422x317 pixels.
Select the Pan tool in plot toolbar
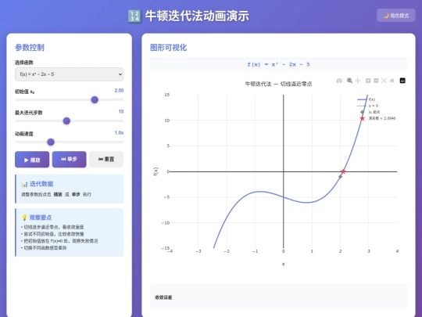[358, 81]
